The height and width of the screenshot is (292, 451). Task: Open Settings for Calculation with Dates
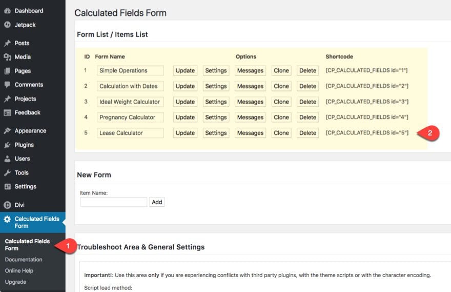click(216, 86)
